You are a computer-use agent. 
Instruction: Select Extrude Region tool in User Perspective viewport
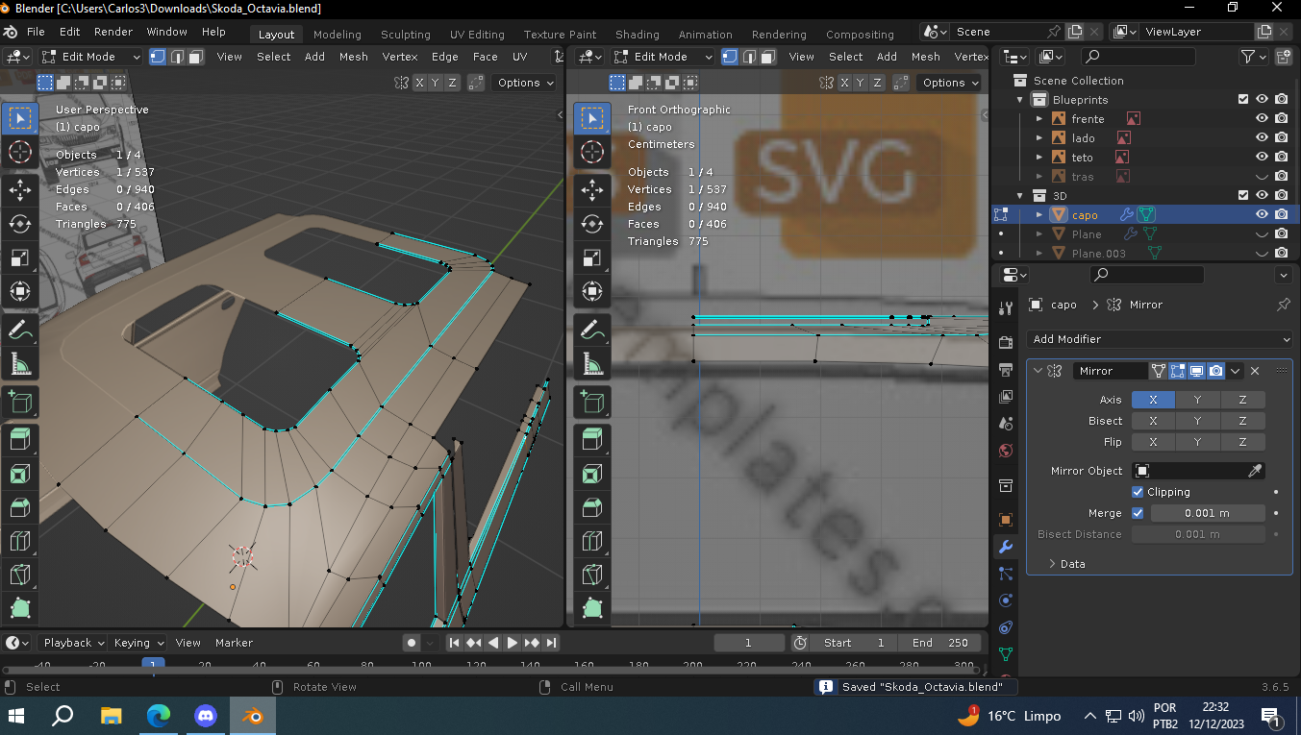click(19, 439)
